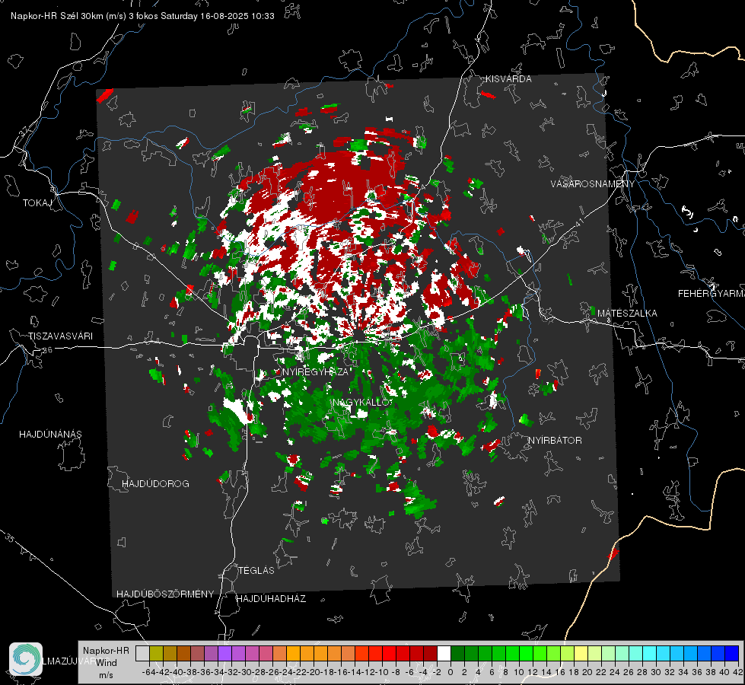Click the MÁTÉSZALKA town label

click(x=627, y=314)
